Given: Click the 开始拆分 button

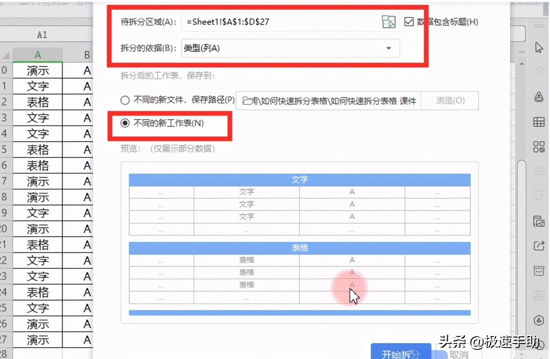Looking at the screenshot, I should click(x=401, y=352).
